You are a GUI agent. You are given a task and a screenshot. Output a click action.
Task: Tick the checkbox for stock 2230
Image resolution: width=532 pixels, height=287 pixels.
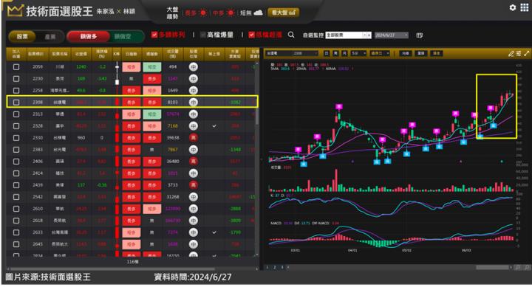click(16, 79)
